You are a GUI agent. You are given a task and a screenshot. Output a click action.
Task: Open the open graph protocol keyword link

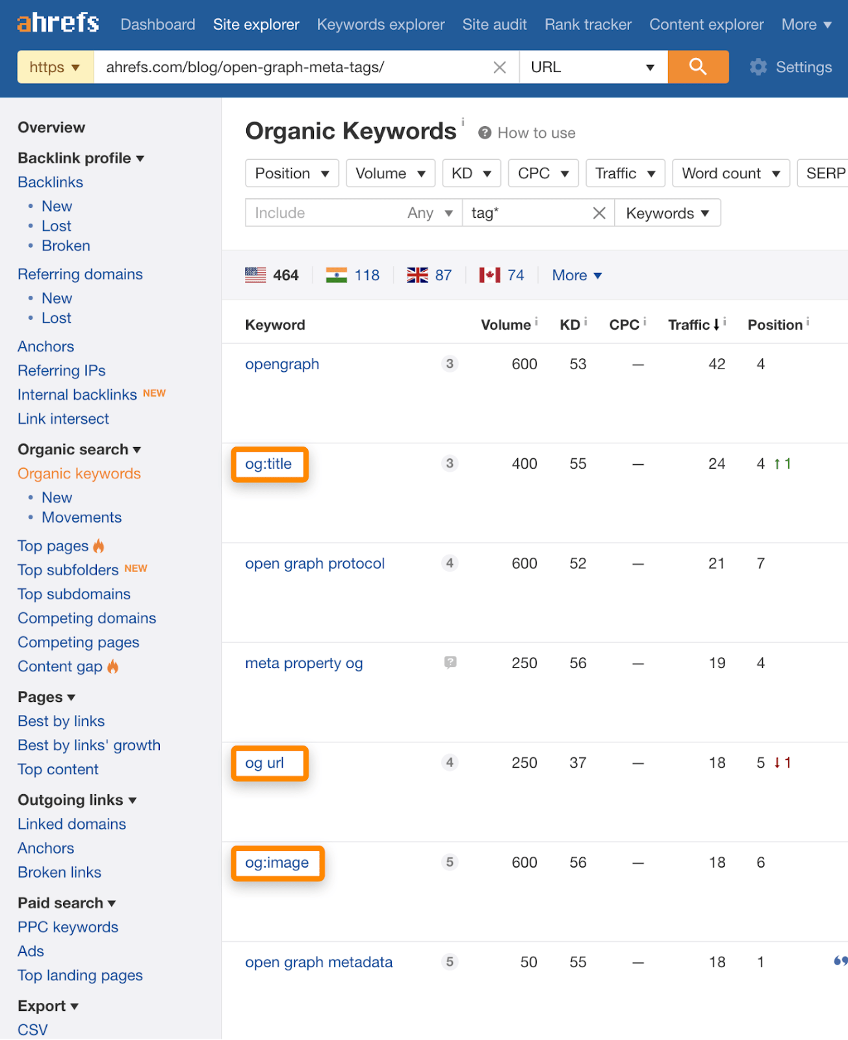click(x=315, y=564)
